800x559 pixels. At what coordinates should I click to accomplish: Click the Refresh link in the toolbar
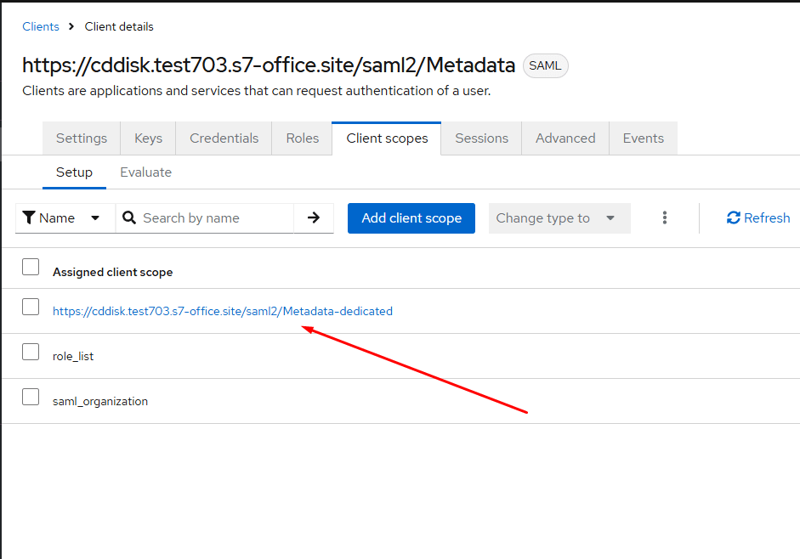758,217
